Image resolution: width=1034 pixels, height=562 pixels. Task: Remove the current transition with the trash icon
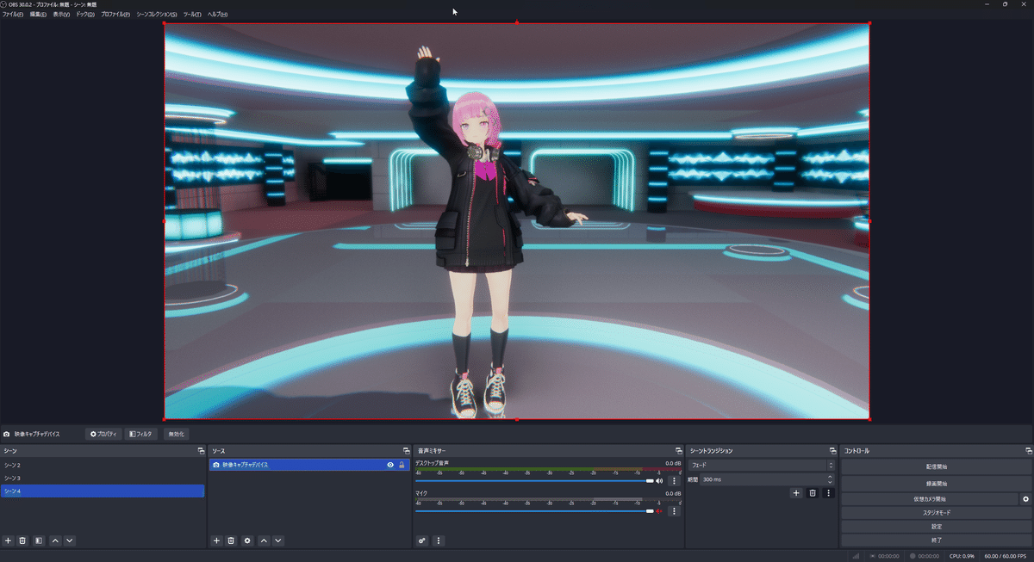[x=811, y=492]
